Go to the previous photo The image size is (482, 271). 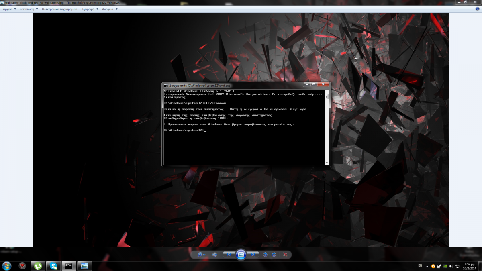coord(229,255)
